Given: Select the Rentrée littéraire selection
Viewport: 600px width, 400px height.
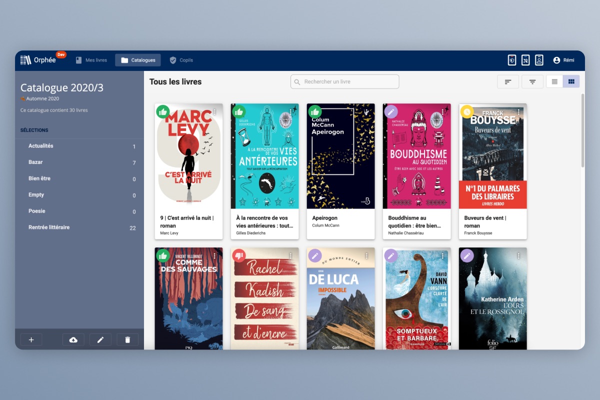Looking at the screenshot, I should [79, 227].
